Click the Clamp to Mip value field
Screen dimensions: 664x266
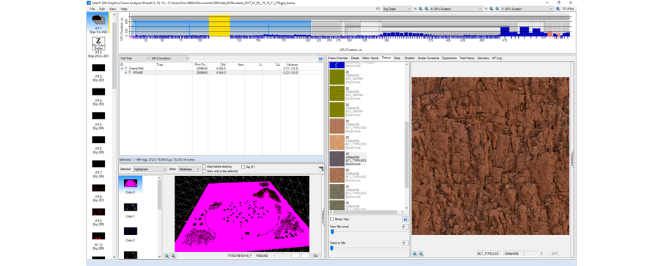(x=405, y=243)
